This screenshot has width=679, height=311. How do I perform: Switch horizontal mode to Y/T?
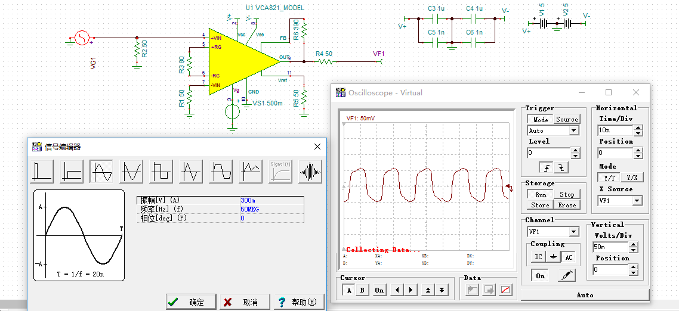coord(609,178)
